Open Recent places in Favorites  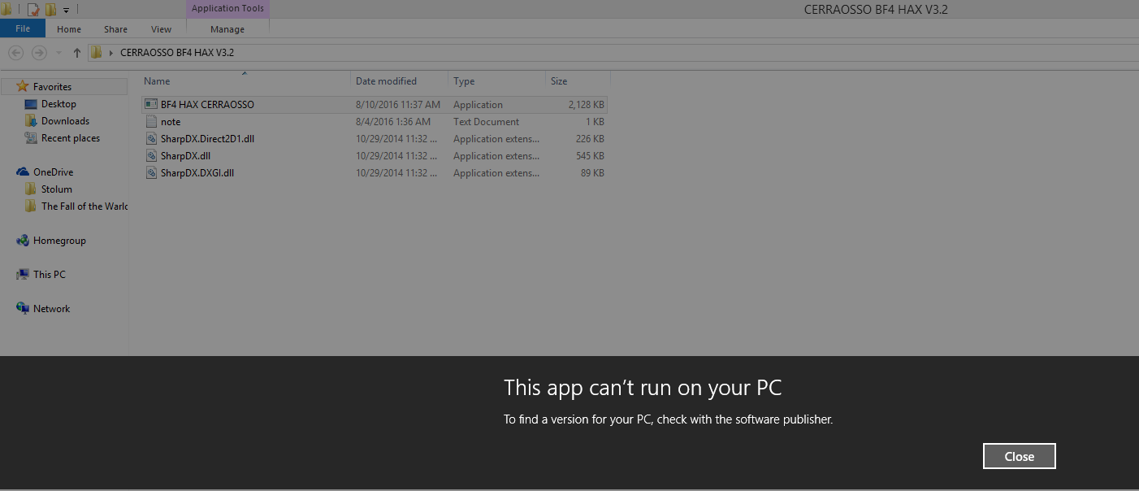tap(71, 138)
